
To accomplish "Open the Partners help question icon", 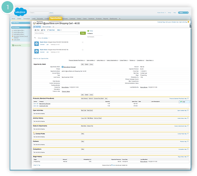I will pos(188,142).
